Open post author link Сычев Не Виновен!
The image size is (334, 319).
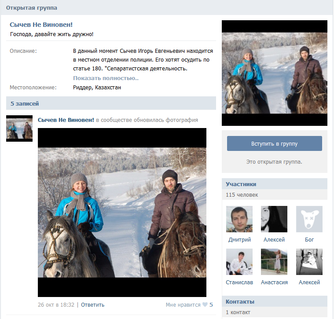[66, 120]
